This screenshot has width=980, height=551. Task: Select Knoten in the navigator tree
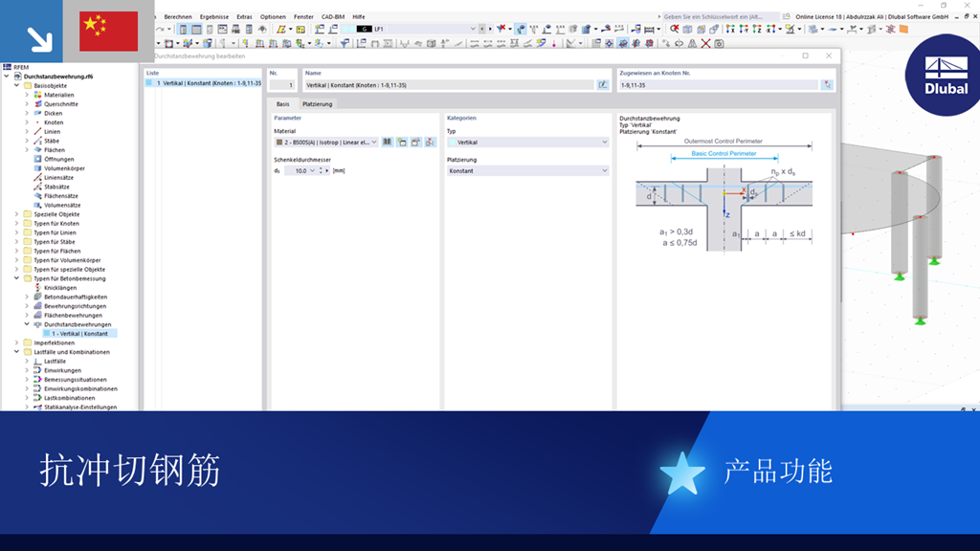point(54,122)
